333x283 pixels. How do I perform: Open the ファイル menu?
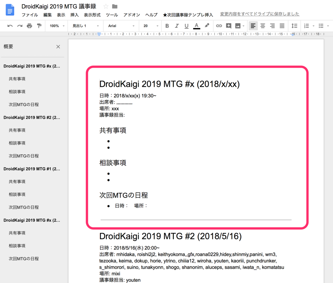tap(30, 15)
